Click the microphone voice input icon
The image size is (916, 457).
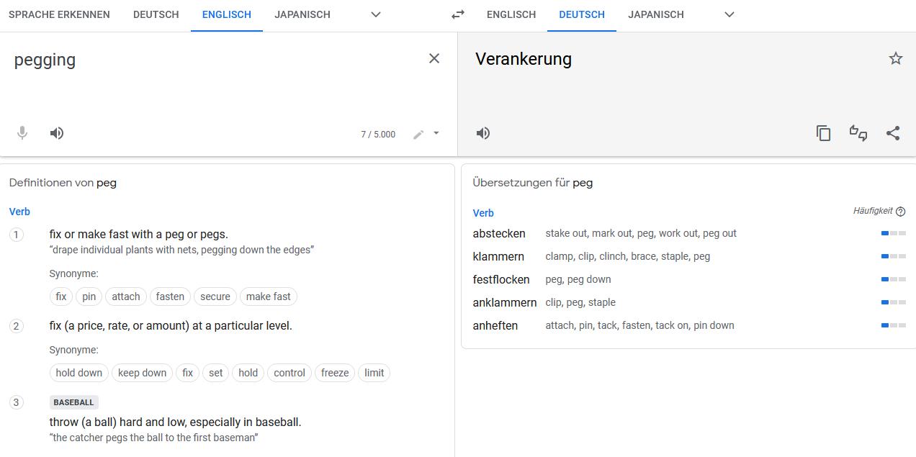[x=22, y=133]
